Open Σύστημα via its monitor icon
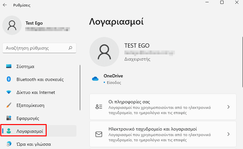This screenshot has height=149, width=243. tap(9, 66)
